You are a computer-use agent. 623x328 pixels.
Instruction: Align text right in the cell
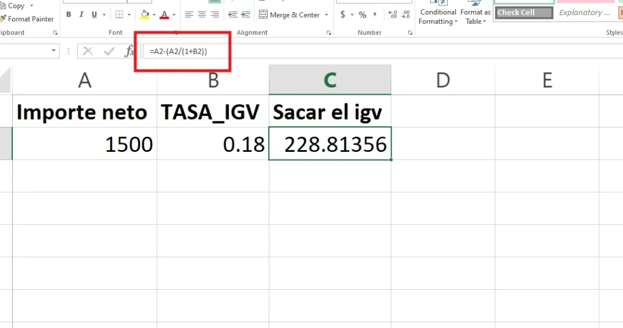click(215, 15)
